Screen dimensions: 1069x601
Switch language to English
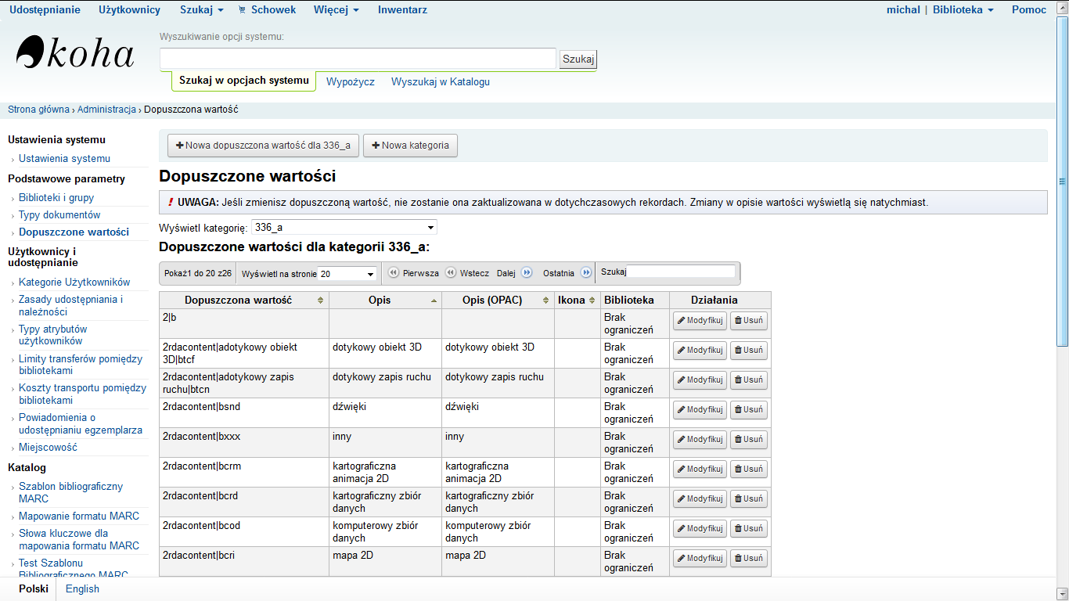click(x=82, y=589)
